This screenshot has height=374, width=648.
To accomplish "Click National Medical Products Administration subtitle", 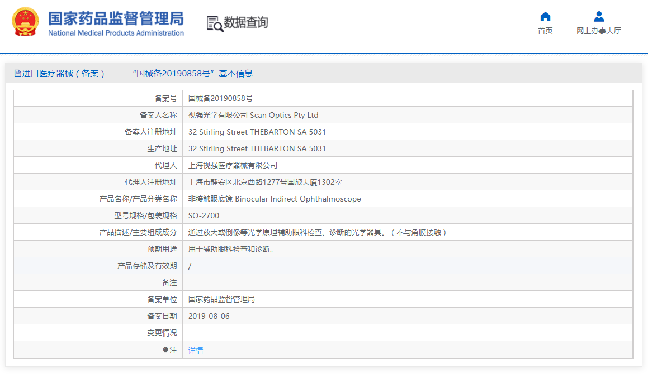I will (116, 33).
